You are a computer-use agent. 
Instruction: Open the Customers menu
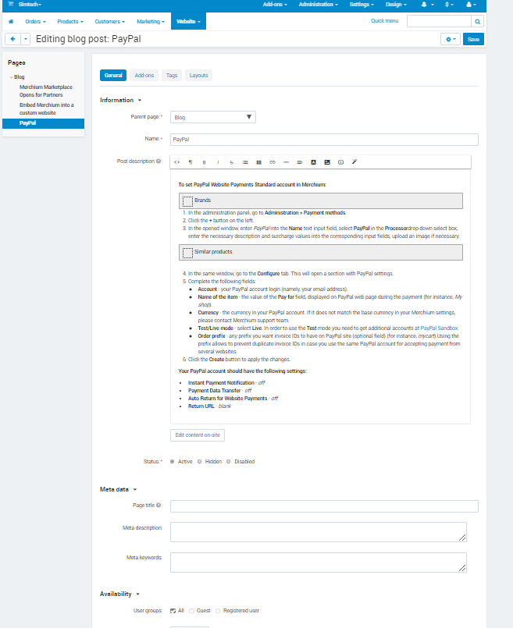110,22
